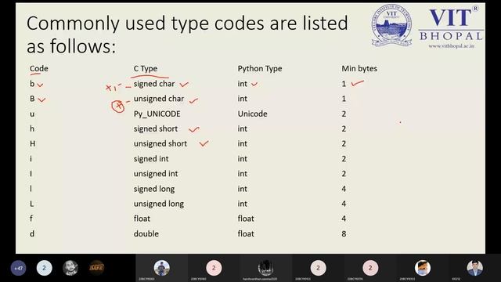This screenshot has width=501, height=282.
Task: Click min bytes '8' in double row
Action: pos(344,233)
